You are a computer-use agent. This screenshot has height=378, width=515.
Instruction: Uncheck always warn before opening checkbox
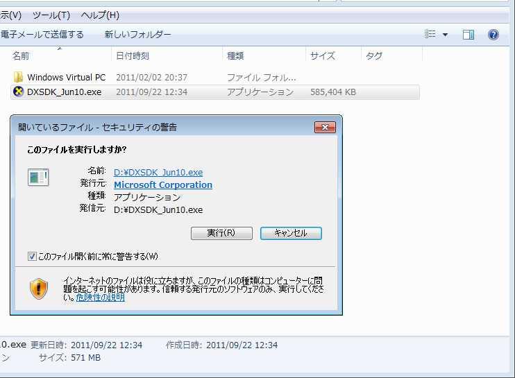point(32,256)
